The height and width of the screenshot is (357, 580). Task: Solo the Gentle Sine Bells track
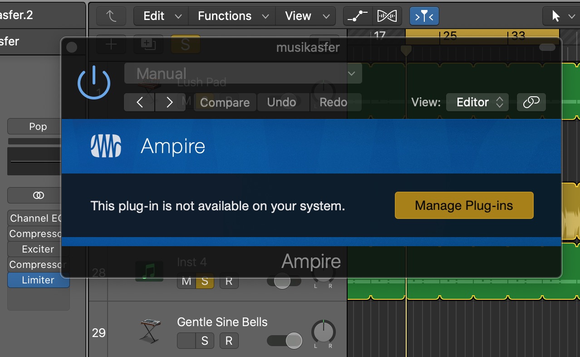pyautogui.click(x=205, y=341)
